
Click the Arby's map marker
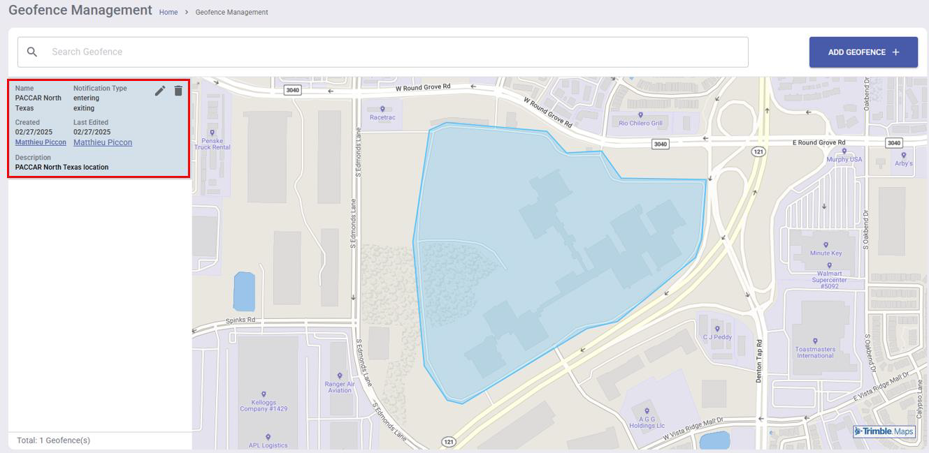[903, 156]
